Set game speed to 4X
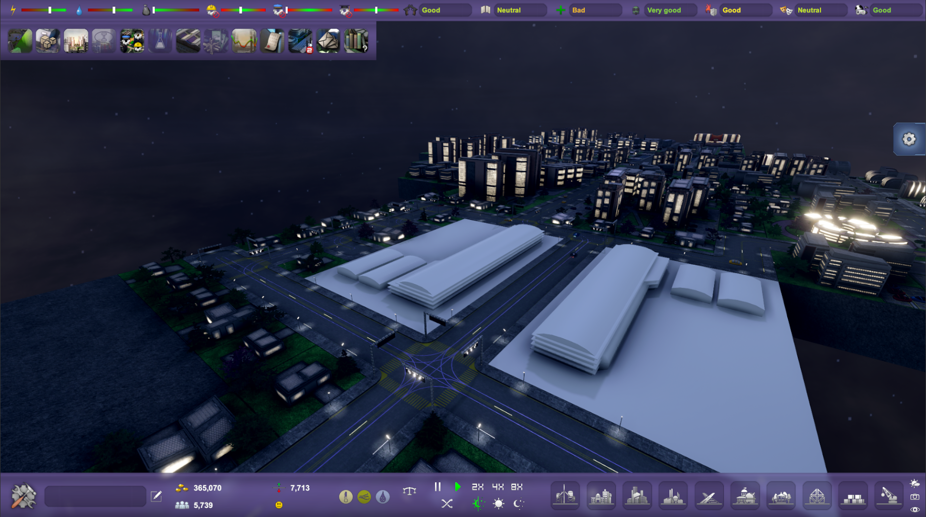This screenshot has height=517, width=926. pyautogui.click(x=498, y=487)
